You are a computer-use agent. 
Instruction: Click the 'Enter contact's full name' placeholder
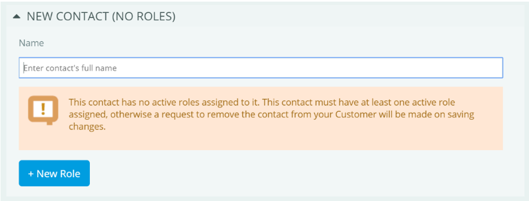coord(70,68)
